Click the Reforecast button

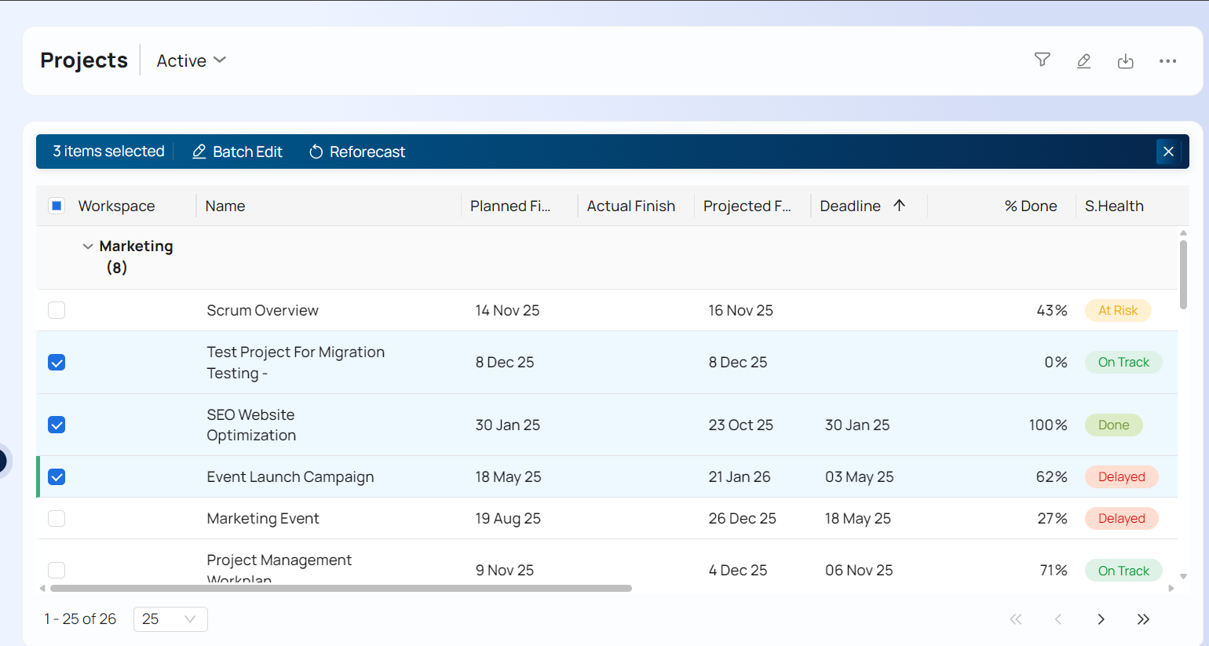[x=357, y=151]
